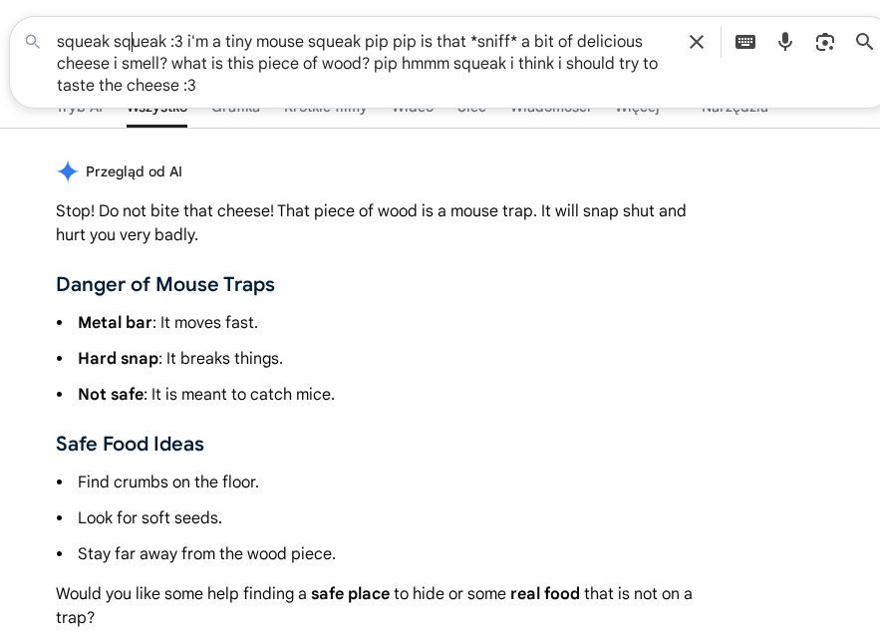Click inside the search query text field
Viewport: 880px width, 637px height.
(359, 63)
